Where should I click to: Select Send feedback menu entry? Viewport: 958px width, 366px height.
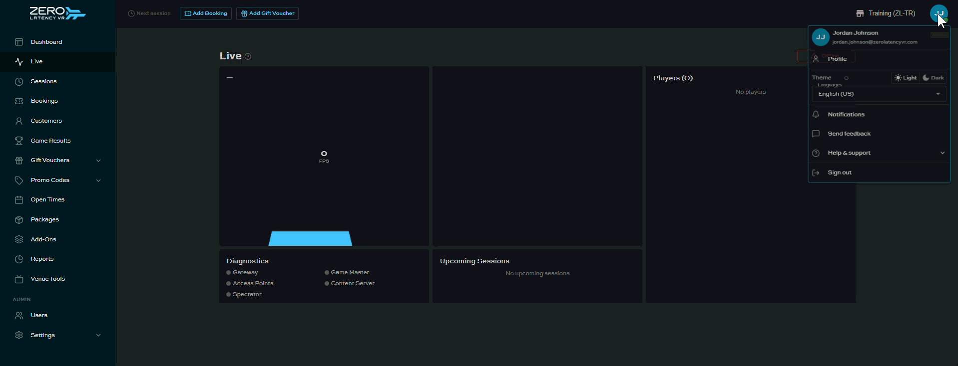coord(879,134)
